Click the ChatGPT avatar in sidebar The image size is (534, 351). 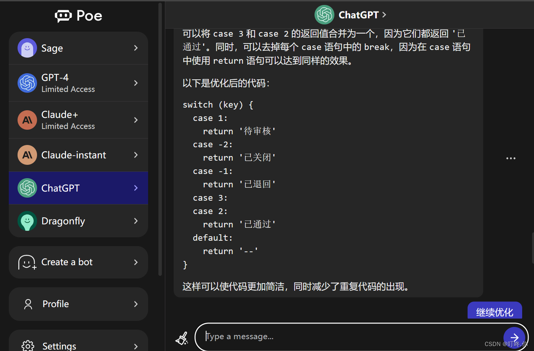(x=27, y=188)
